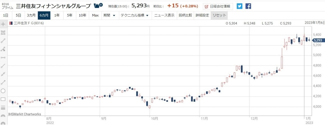Select the parallel horizontal lines tool
This screenshot has height=128, width=325.
(x=3, y=108)
